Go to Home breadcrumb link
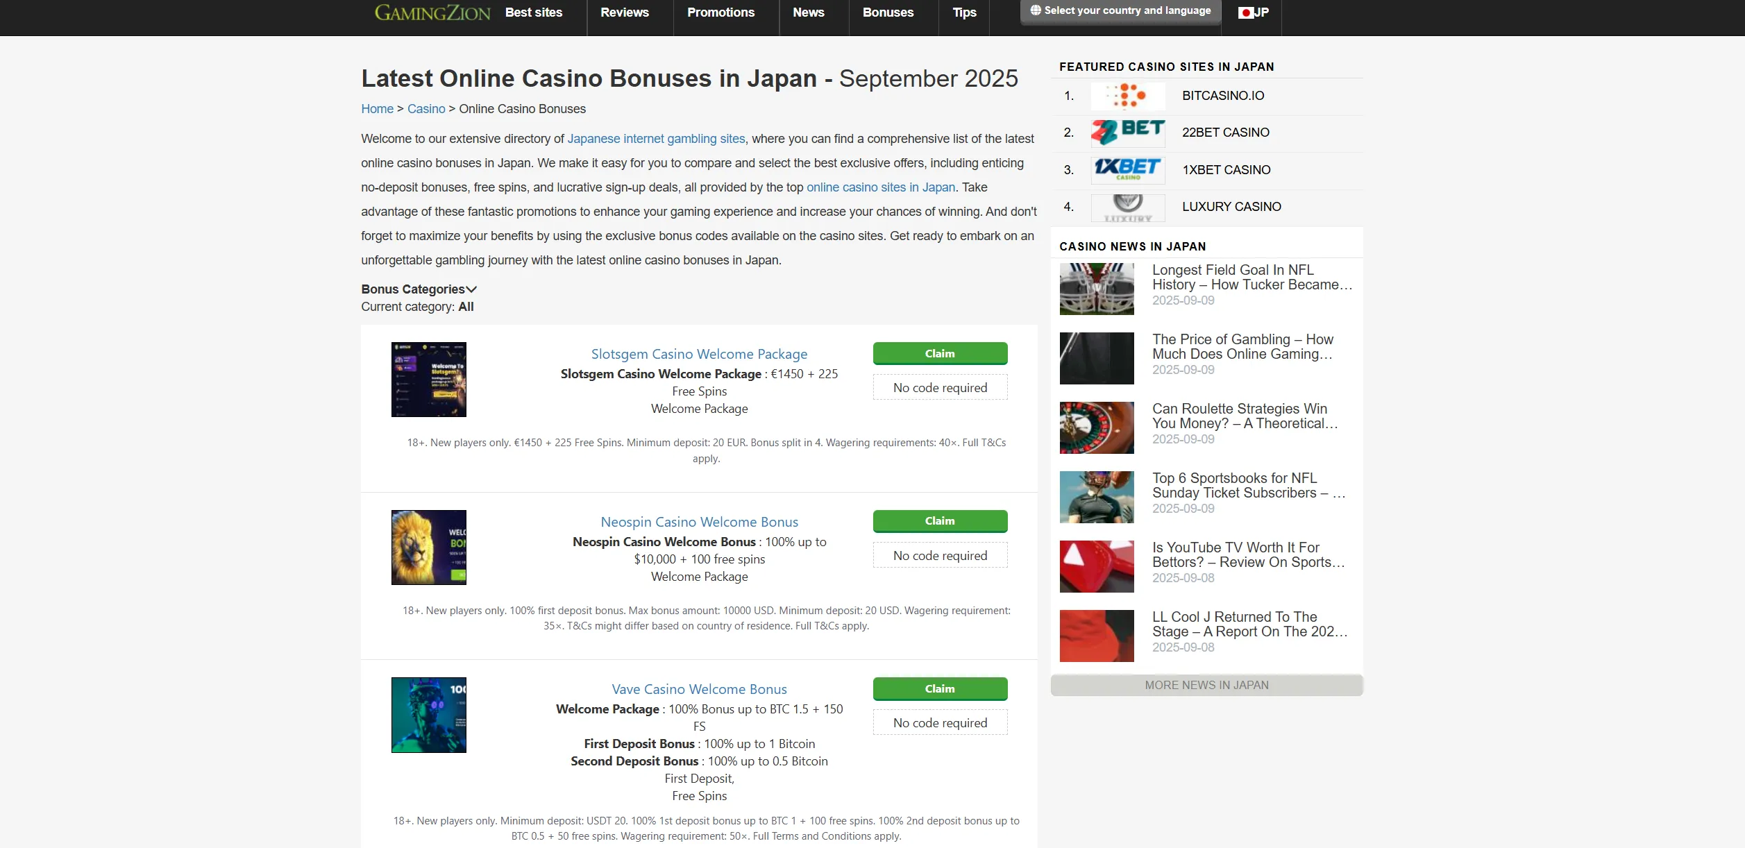This screenshot has width=1745, height=848. click(x=377, y=109)
